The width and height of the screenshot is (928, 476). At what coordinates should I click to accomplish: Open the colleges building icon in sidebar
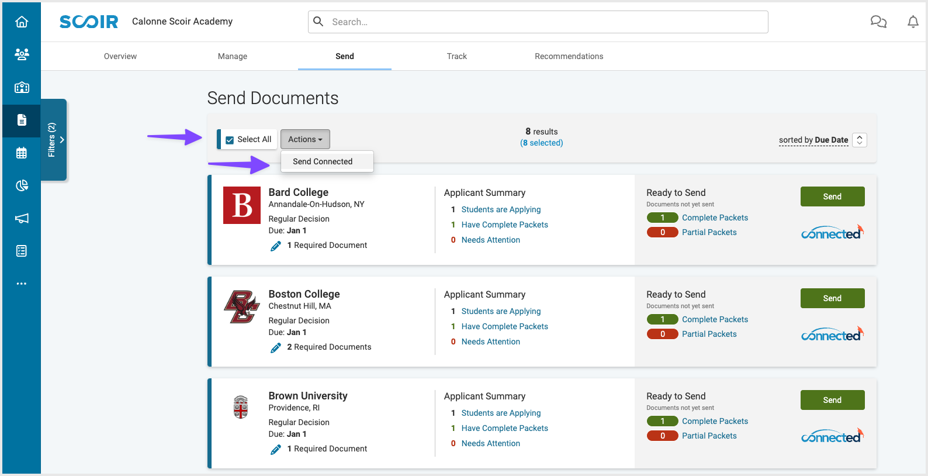22,87
